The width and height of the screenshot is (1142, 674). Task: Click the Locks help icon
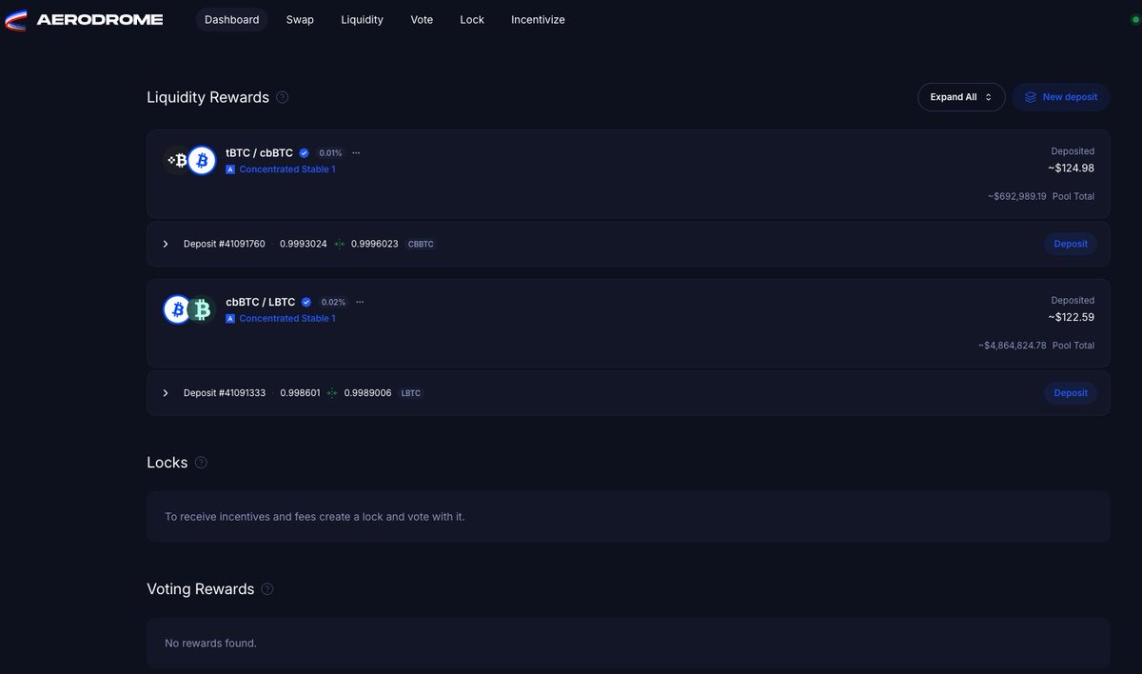(201, 463)
